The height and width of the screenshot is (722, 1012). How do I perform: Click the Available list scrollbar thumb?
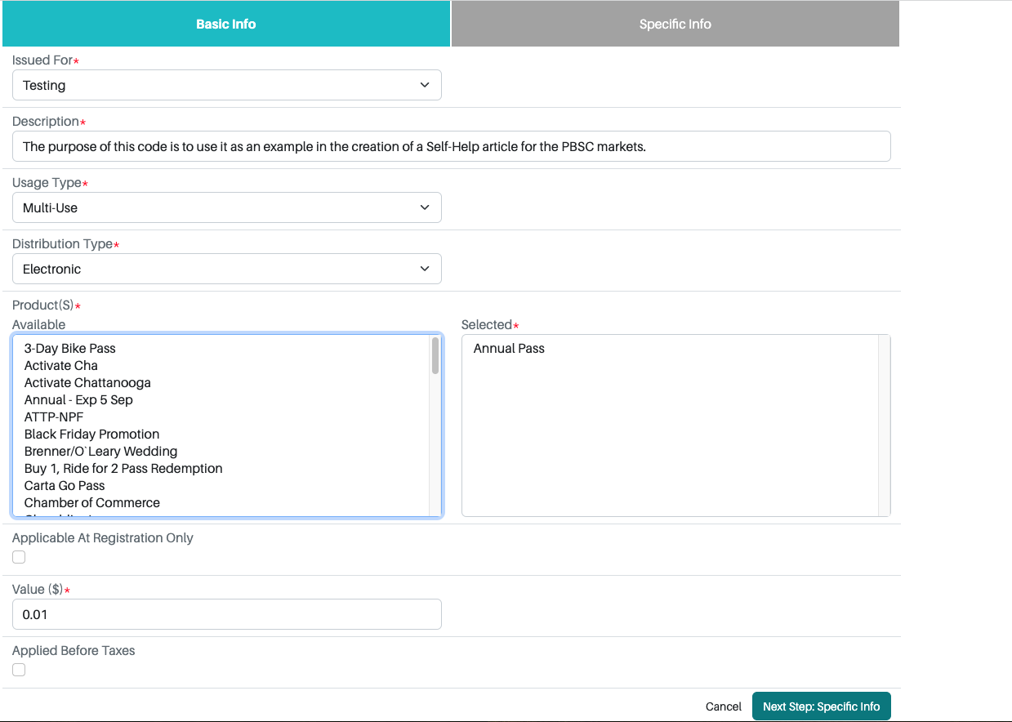click(x=435, y=355)
